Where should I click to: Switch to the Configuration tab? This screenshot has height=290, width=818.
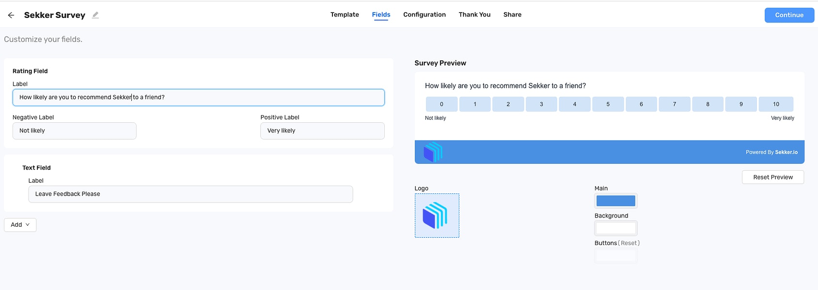[x=425, y=14]
